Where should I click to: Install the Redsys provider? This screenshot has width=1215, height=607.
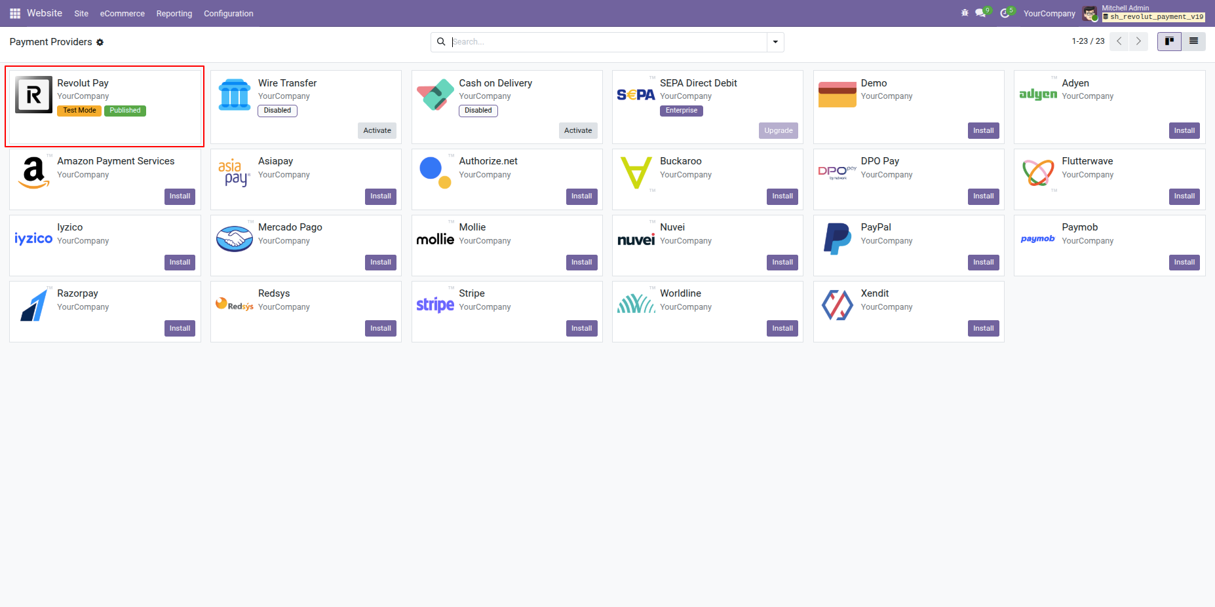381,328
